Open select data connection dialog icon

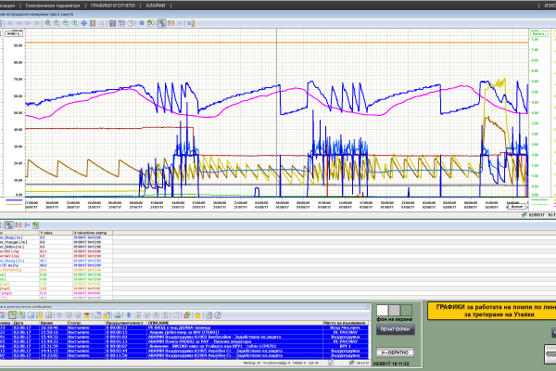pos(112,23)
